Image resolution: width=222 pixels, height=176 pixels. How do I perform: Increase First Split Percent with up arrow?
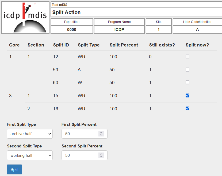click(101, 132)
